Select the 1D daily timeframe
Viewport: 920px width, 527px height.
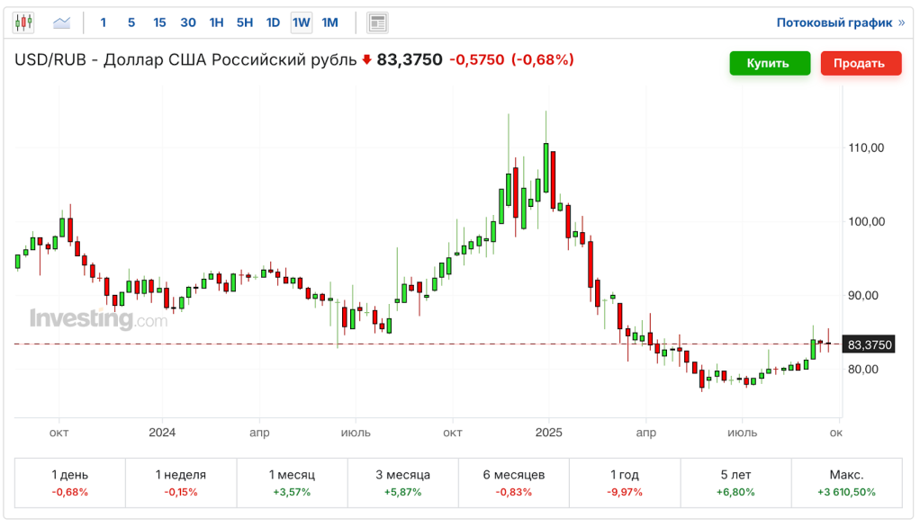(274, 22)
